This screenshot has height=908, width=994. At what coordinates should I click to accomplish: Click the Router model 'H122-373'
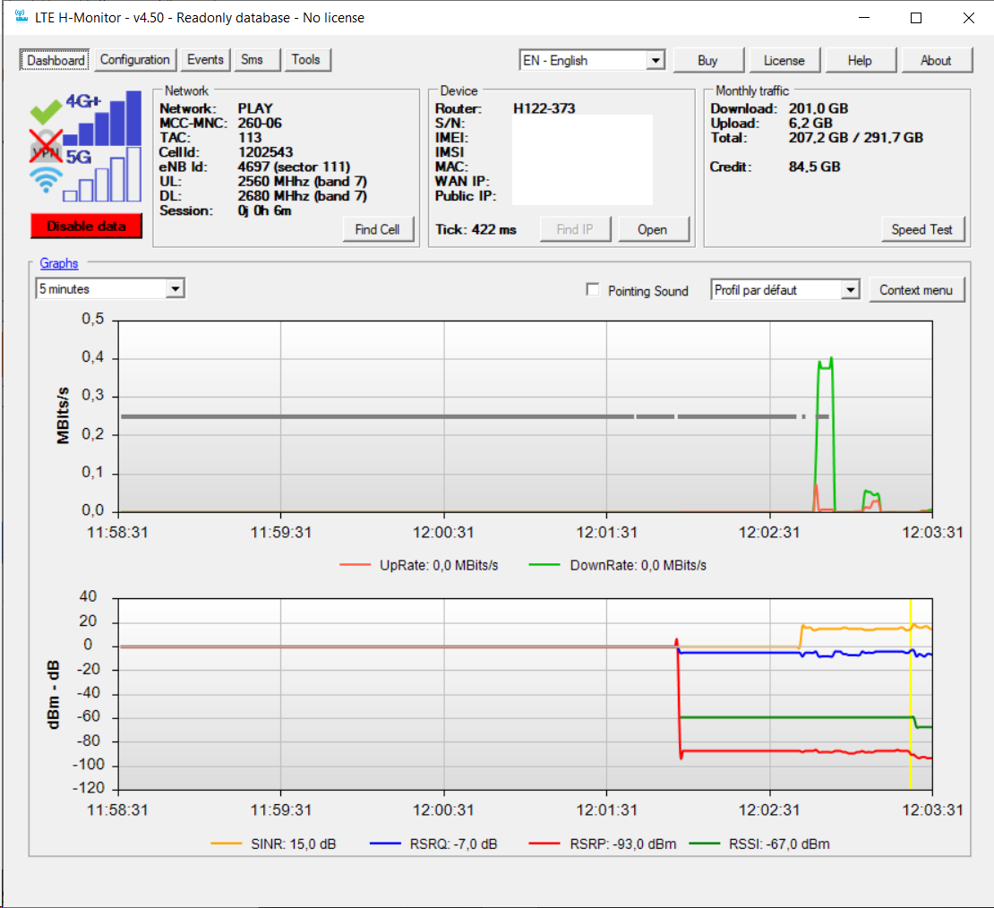[x=544, y=108]
